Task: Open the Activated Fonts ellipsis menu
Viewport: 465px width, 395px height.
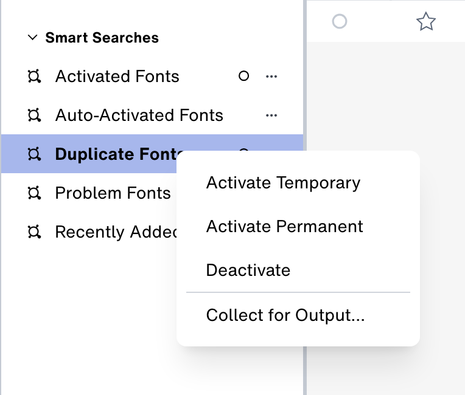Action: click(x=271, y=77)
